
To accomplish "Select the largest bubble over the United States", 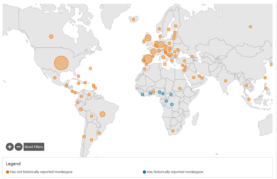I will click(61, 63).
